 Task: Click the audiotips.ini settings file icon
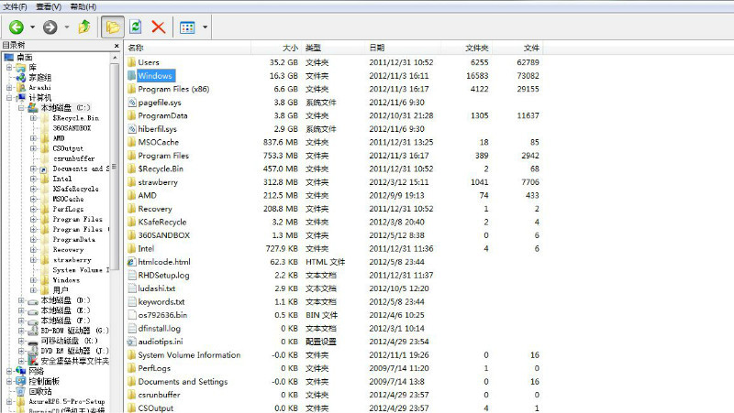(131, 342)
